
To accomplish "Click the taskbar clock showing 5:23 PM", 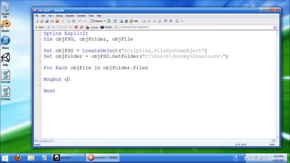I will click(278, 158).
